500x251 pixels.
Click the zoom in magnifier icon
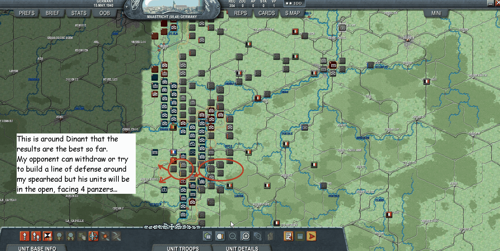245,236
